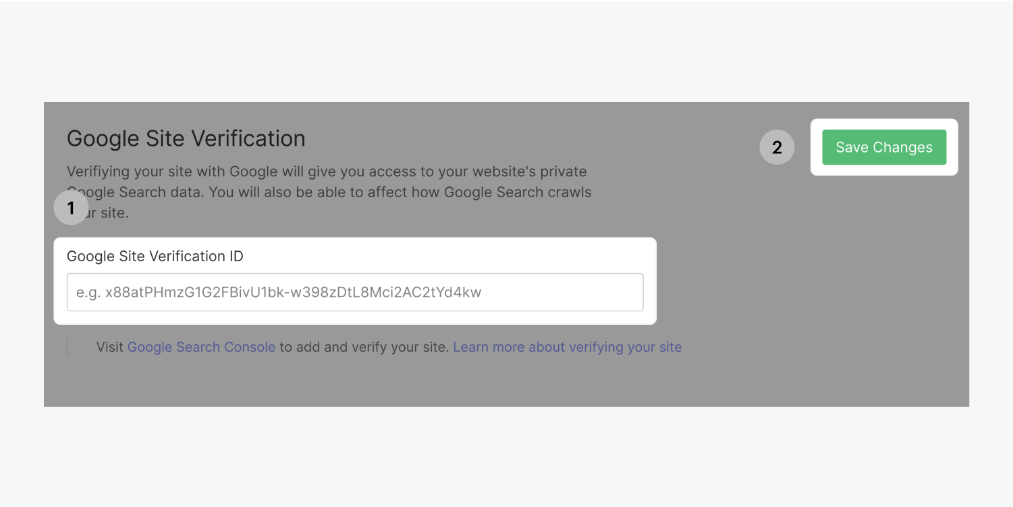
Task: Click the Google Site Verification ID label
Action: [x=155, y=257]
